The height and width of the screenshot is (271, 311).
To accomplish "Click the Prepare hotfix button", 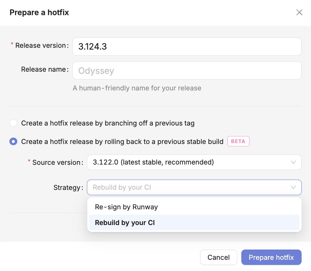I will click(271, 257).
